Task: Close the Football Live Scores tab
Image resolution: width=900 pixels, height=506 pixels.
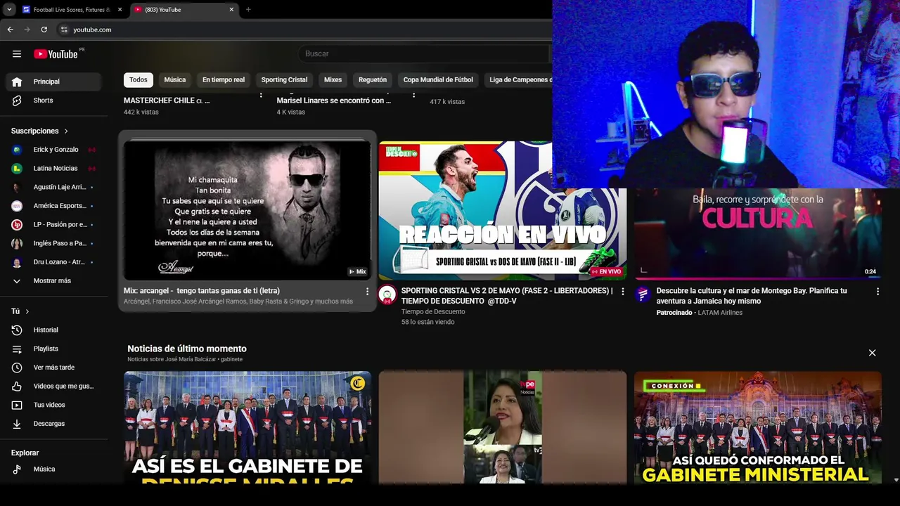Action: (x=120, y=10)
